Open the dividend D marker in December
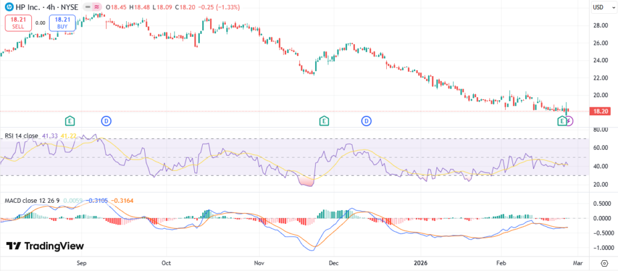The width and height of the screenshot is (618, 271). click(368, 121)
